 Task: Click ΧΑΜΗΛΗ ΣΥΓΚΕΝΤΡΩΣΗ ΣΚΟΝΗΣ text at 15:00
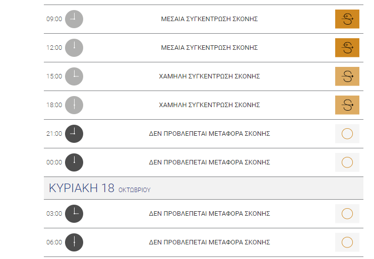point(209,76)
